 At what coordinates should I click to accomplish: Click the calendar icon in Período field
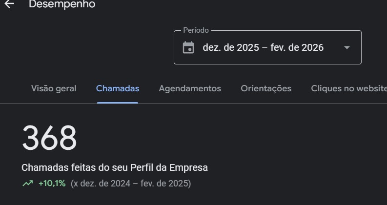click(188, 47)
